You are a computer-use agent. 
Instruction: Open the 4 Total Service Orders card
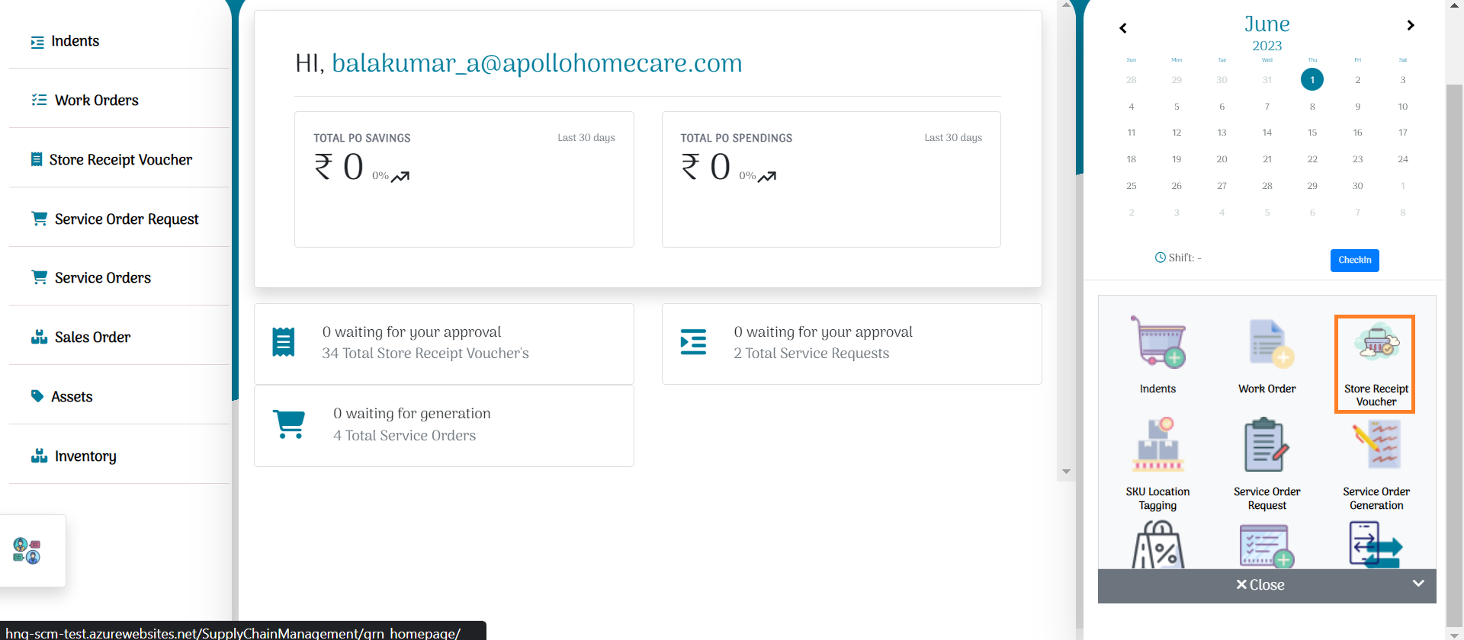tap(444, 426)
